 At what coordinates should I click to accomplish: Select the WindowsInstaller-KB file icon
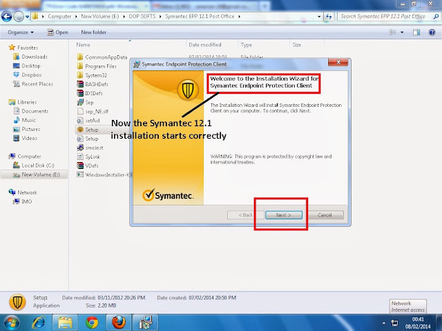(x=80, y=174)
